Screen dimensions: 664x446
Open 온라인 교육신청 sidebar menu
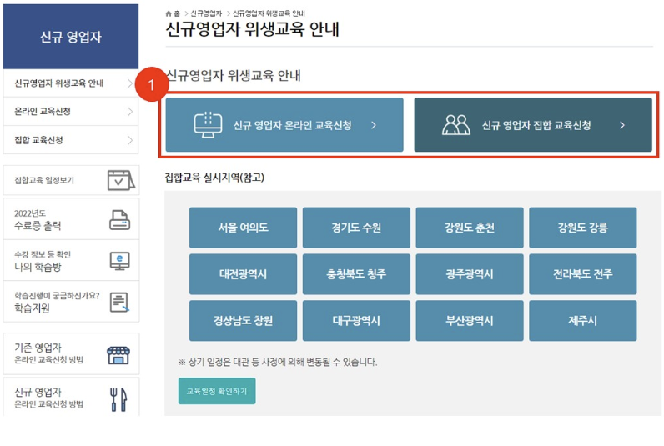click(x=71, y=112)
